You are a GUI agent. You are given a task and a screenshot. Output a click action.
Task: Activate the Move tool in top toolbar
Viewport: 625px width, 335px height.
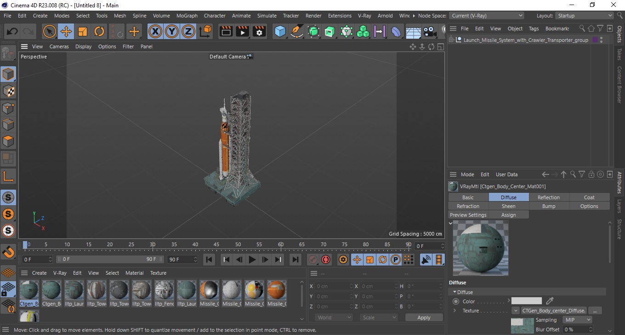click(x=66, y=31)
